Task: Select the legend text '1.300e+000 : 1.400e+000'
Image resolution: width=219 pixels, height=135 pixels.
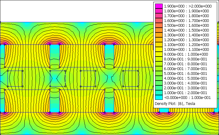Action: pos(186,35)
